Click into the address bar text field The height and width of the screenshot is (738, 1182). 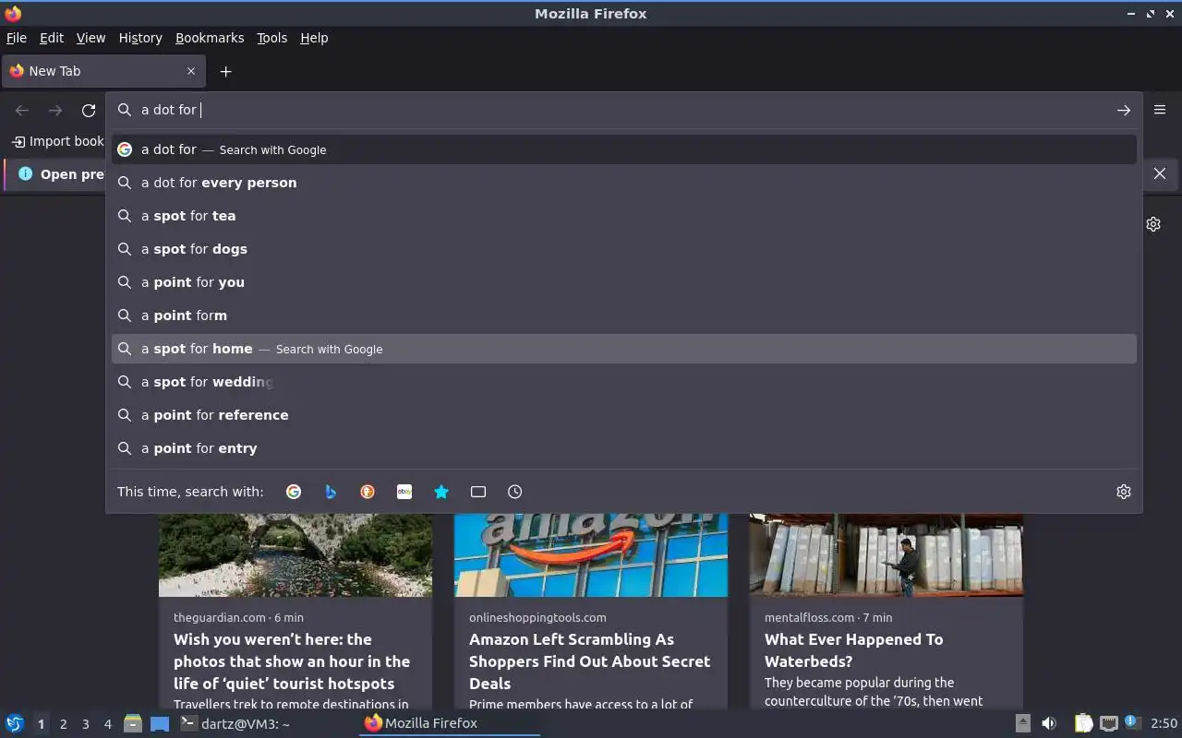tap(623, 110)
